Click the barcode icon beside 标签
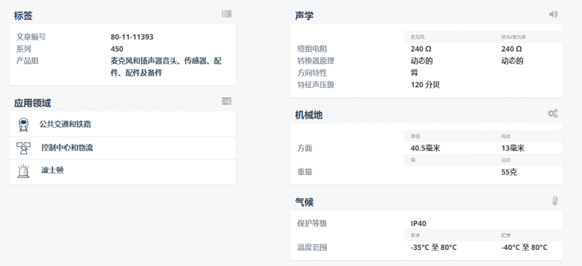 click(226, 14)
